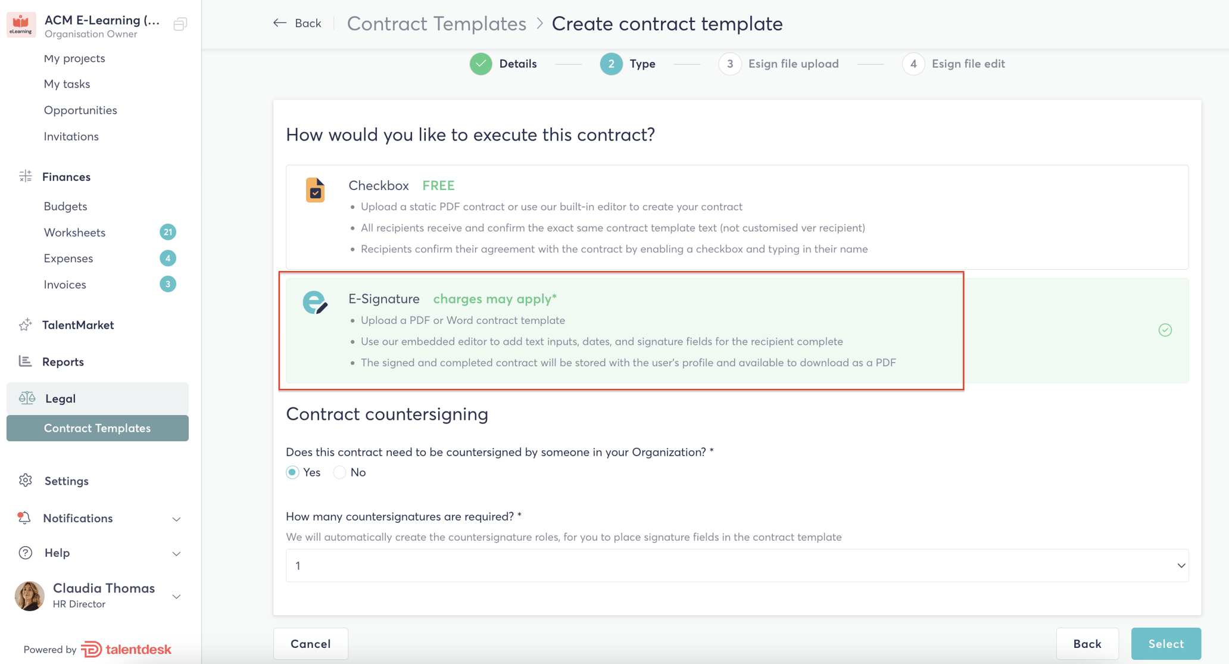Click the Notifications bell icon

click(x=24, y=518)
